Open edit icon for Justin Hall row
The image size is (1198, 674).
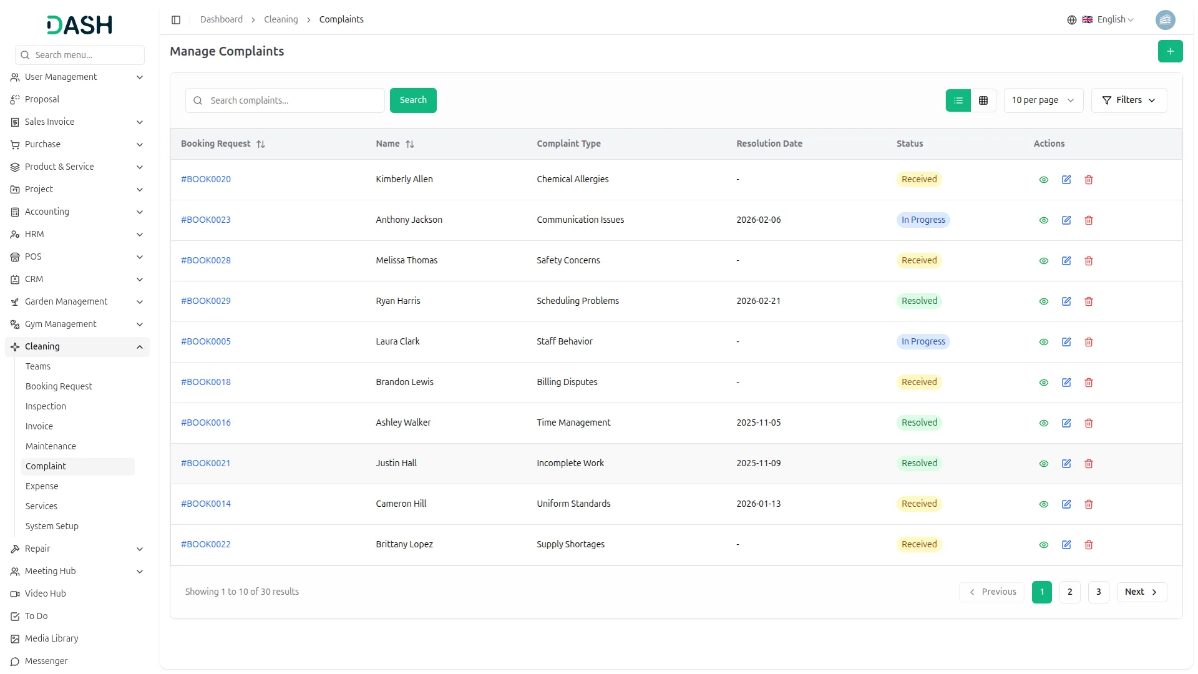[1066, 464]
